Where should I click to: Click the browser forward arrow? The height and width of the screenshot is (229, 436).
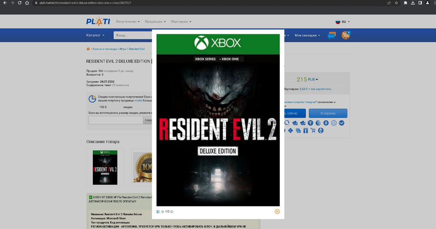(12, 3)
